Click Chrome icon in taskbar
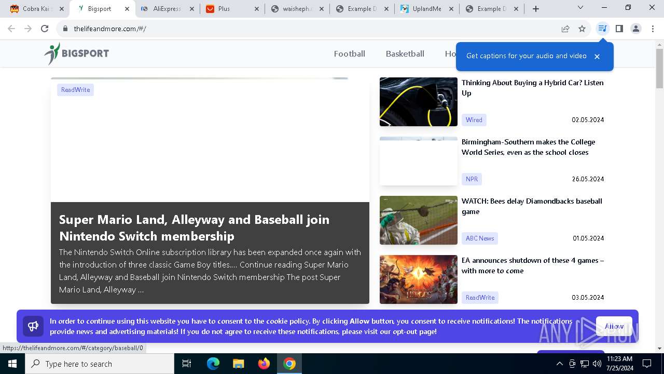The width and height of the screenshot is (664, 374). coord(289,364)
